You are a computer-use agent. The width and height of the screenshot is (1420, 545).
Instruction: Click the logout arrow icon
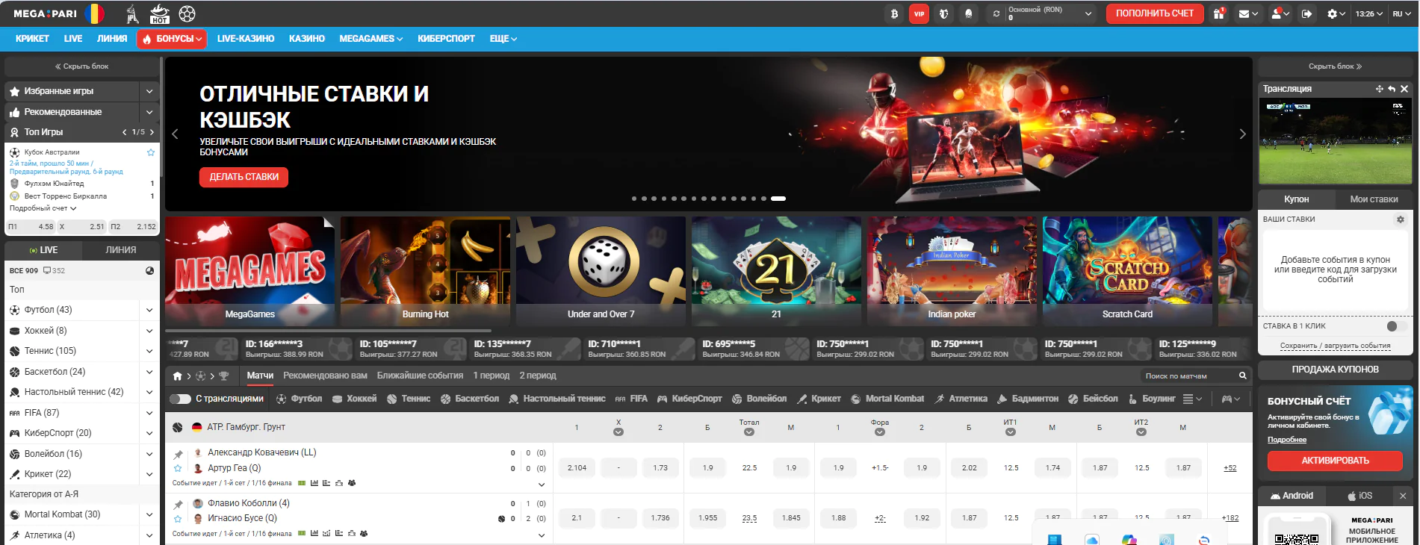pyautogui.click(x=1306, y=13)
